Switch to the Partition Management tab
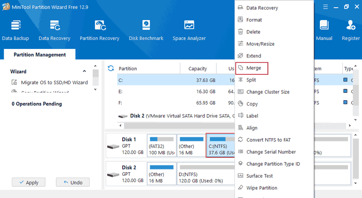The image size is (362, 198). 40,55
